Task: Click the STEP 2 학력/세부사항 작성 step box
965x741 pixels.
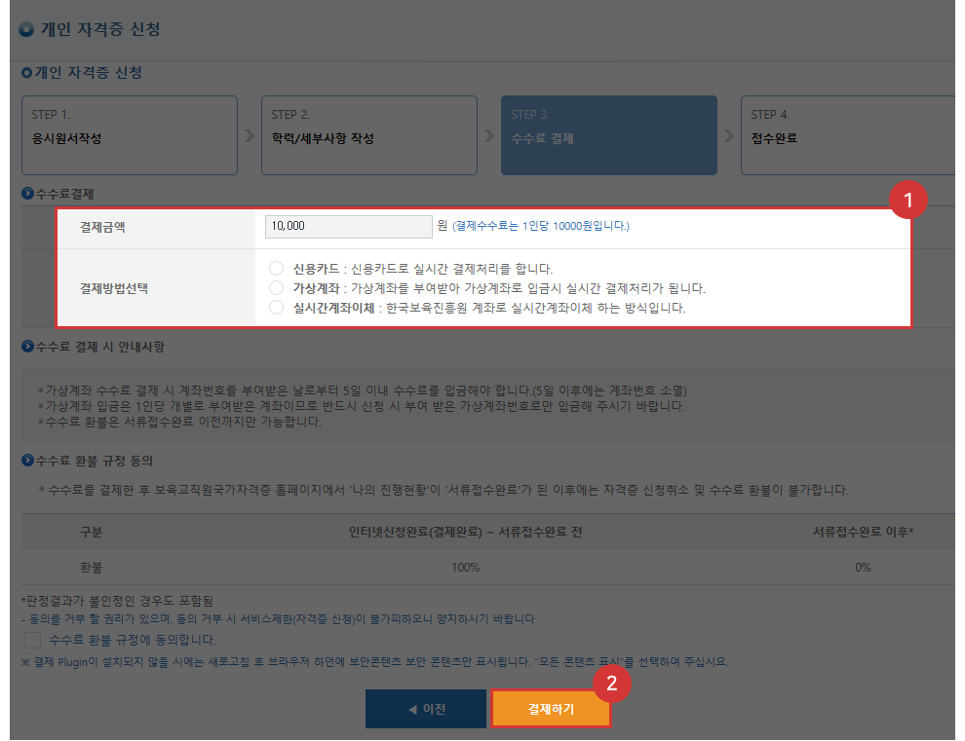Action: [x=368, y=135]
